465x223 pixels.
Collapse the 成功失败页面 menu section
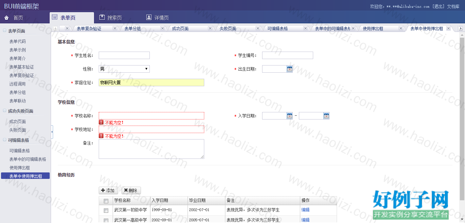tap(4, 111)
